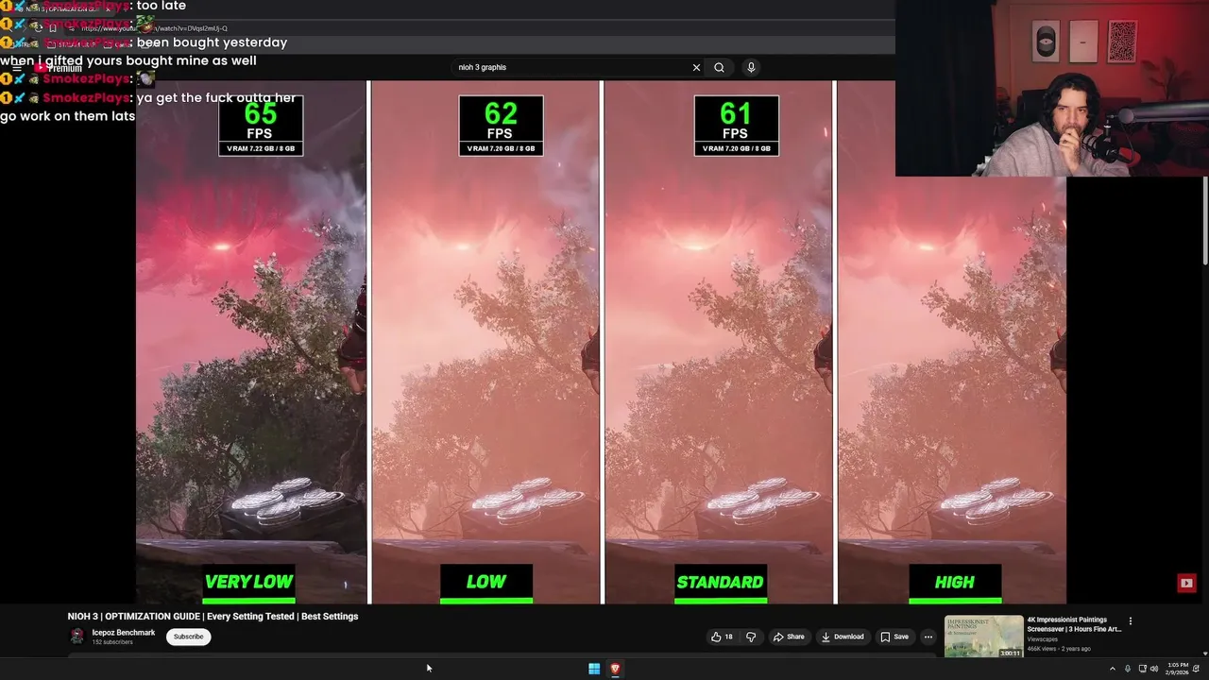Click the YouTube search magnifier button
The width and height of the screenshot is (1209, 680).
coord(719,67)
